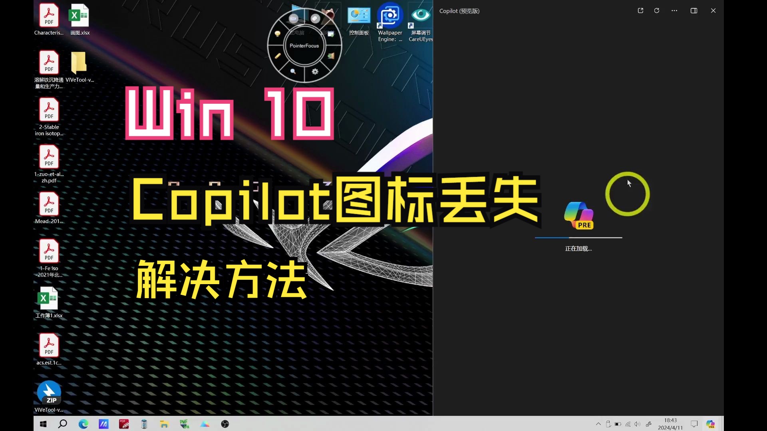Click the 正在加载... loading text

click(x=578, y=249)
